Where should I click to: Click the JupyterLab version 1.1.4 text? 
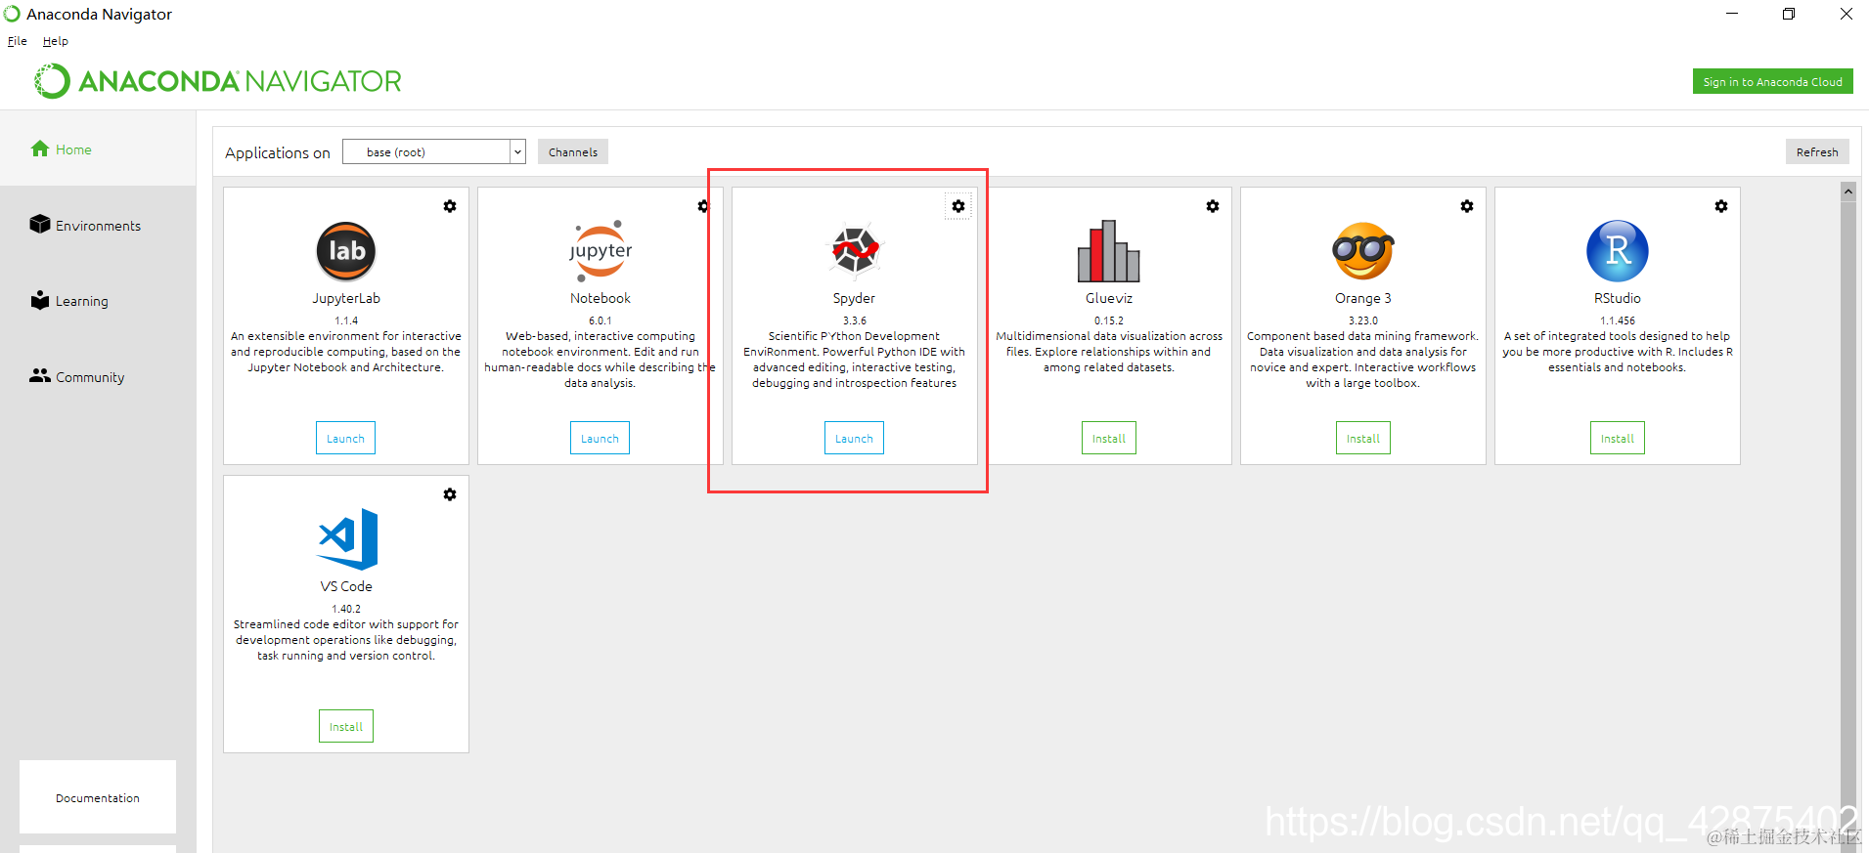(346, 320)
